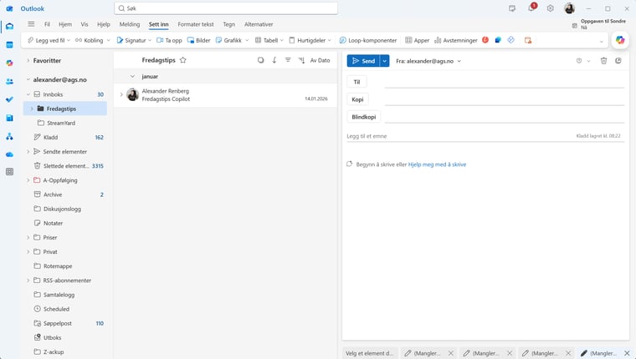
Task: Pop out the compose window
Action: [x=618, y=61]
